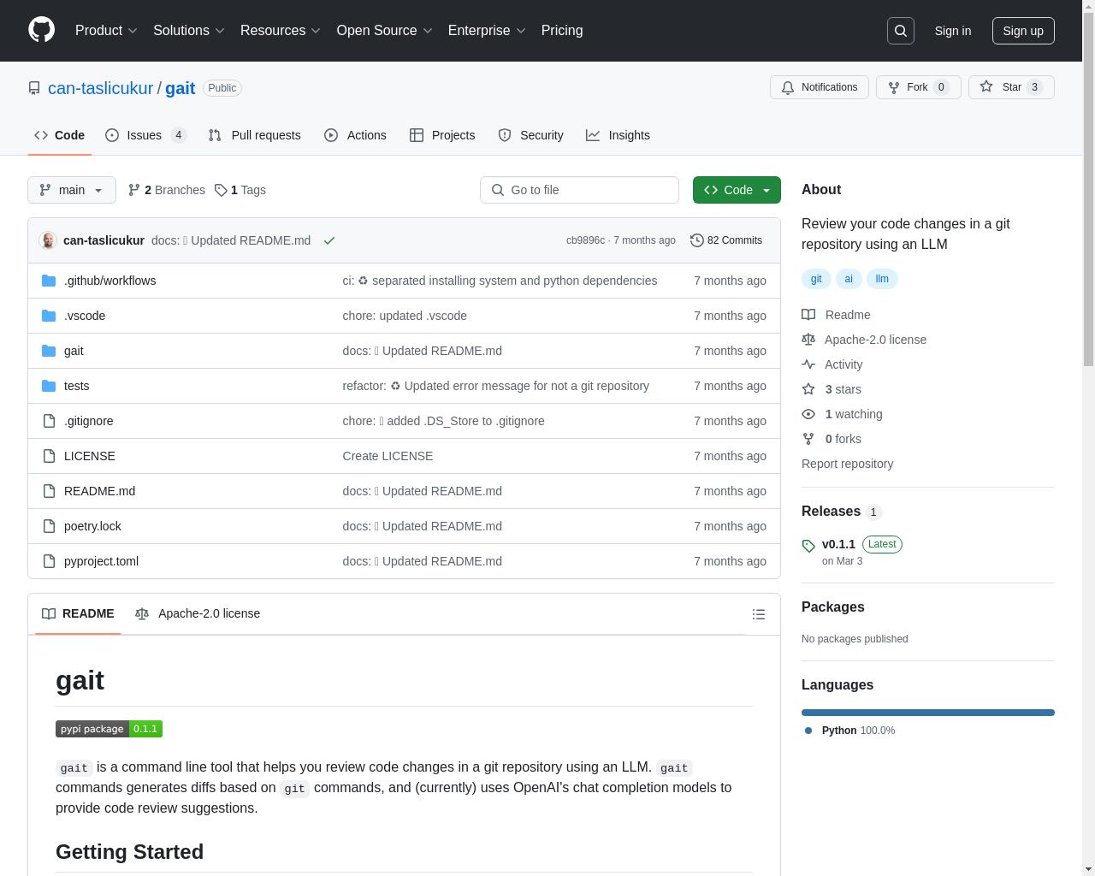
Task: Open the 1 watching link
Action: [x=842, y=414]
